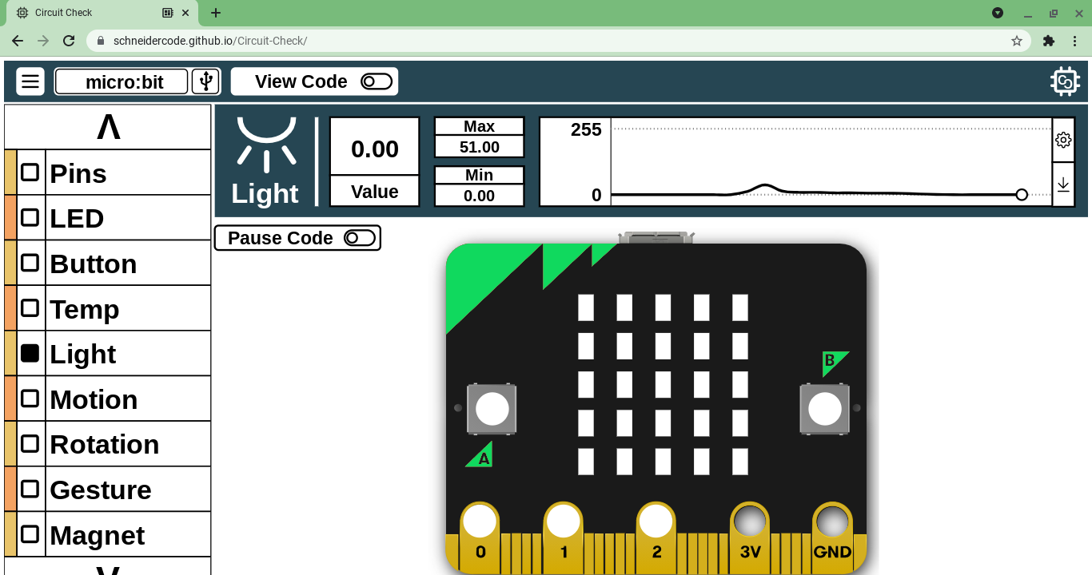Go back to previous page

pos(18,41)
